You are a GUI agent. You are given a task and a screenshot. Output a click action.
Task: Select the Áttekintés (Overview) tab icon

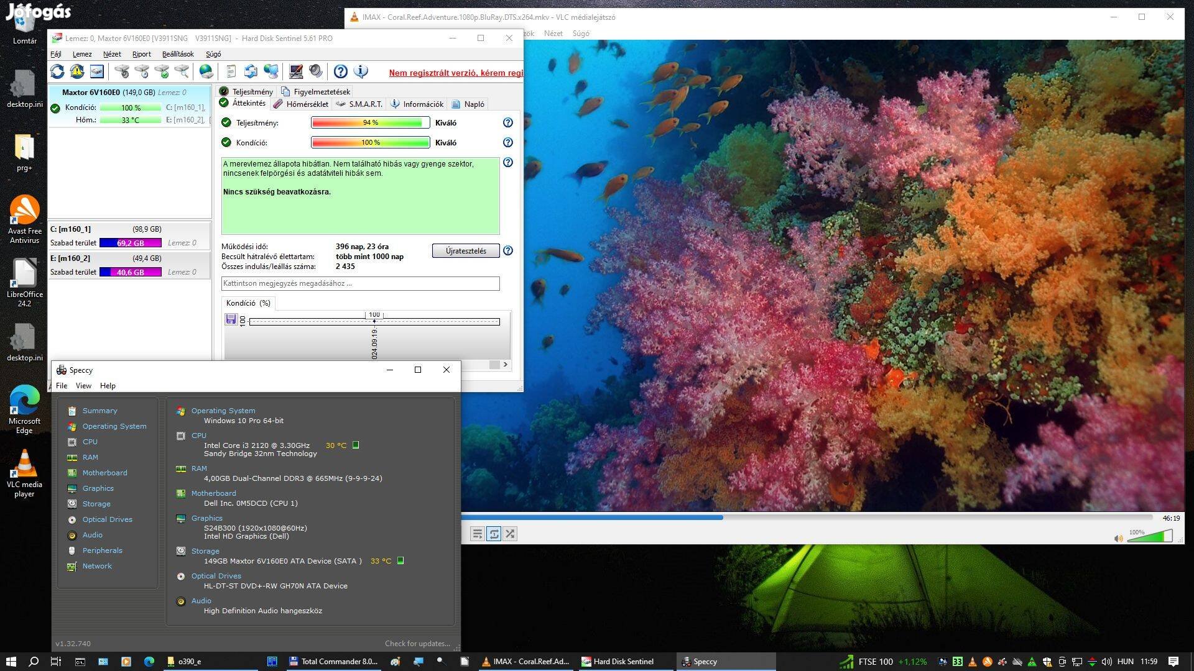tap(226, 104)
